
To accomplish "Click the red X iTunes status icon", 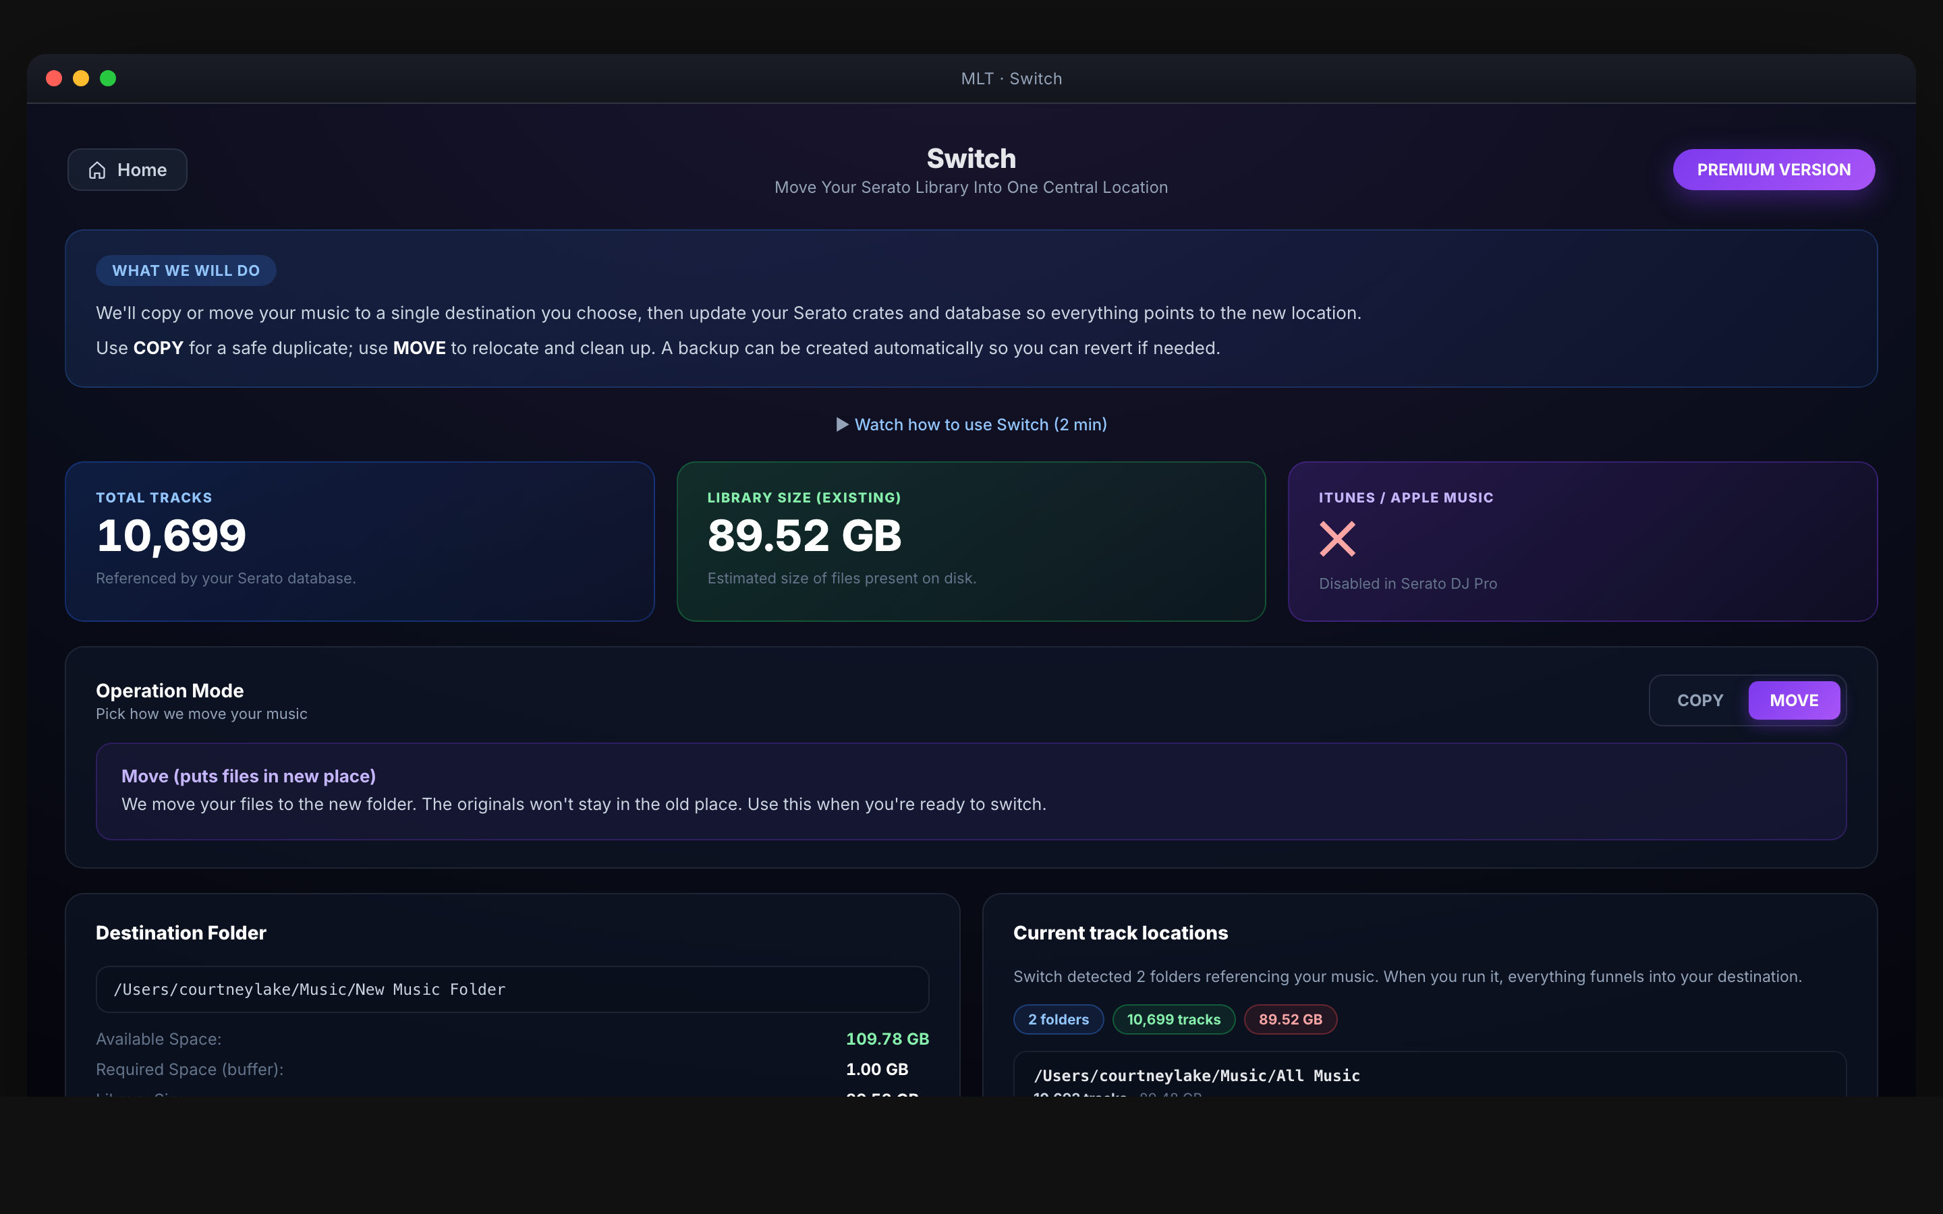I will pos(1336,539).
